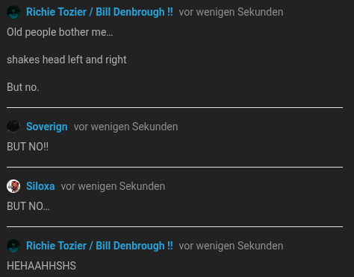Click Siloxa's 'BUT NO…' message
The image size is (354, 277).
28,206
